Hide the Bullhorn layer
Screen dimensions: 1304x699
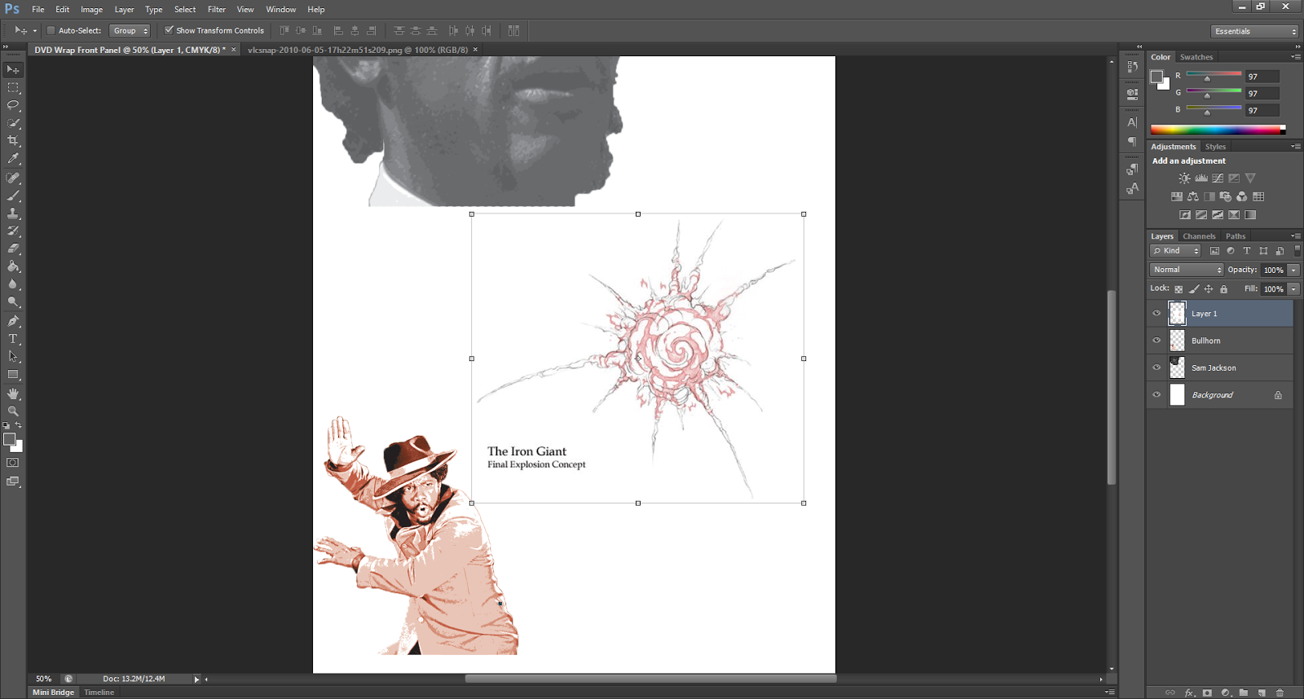(1156, 341)
